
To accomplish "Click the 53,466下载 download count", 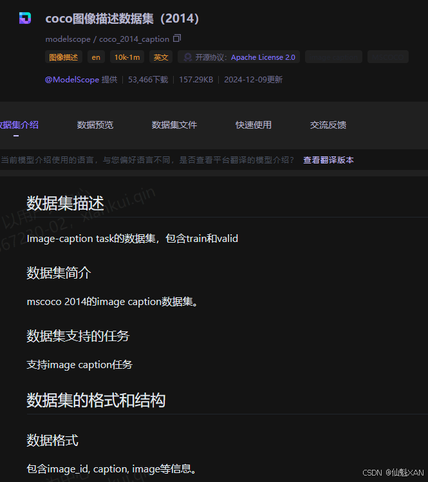I will 148,80.
